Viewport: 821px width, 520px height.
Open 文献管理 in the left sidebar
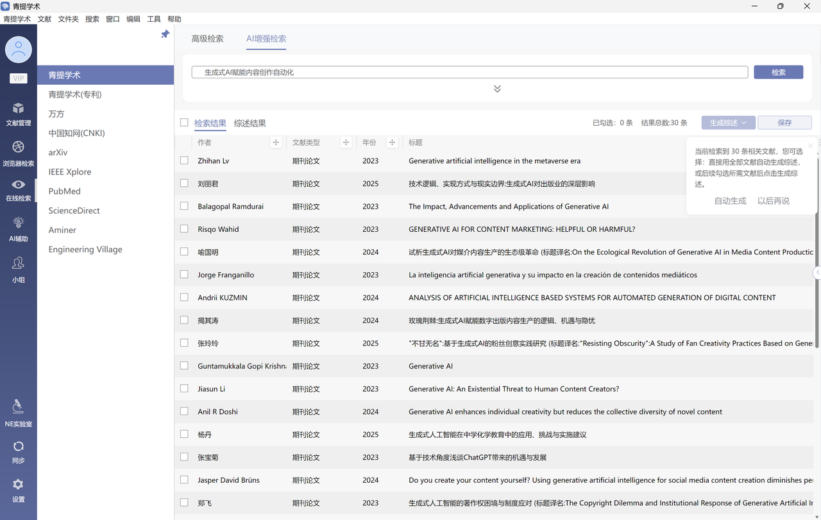19,114
